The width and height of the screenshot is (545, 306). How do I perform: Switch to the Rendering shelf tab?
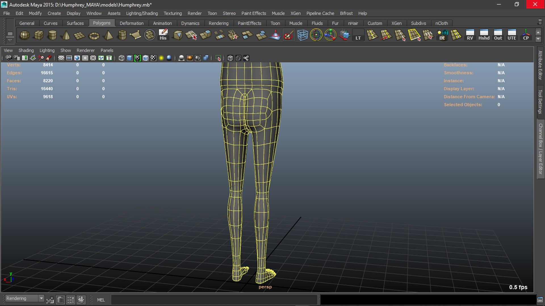coord(218,23)
